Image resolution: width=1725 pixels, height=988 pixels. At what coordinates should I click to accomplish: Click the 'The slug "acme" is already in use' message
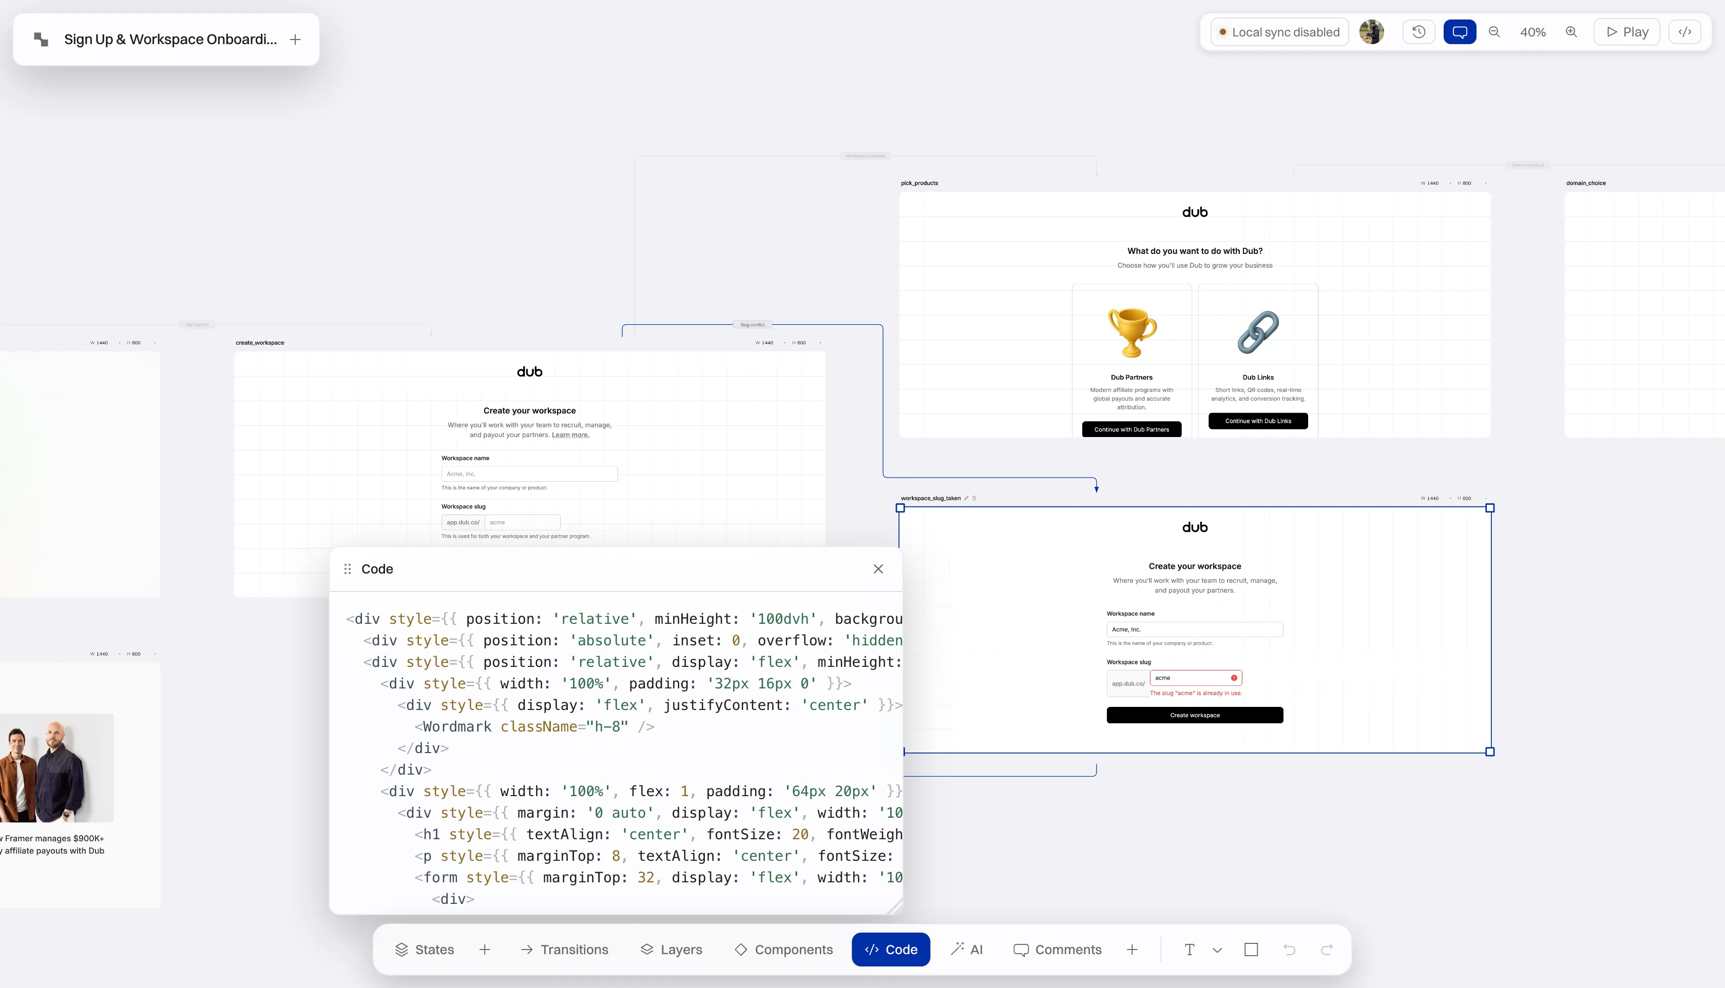tap(1196, 694)
